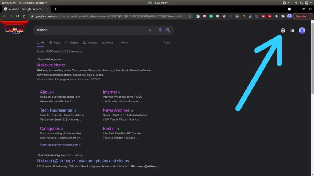
Task: Bookmark the page via the star icon
Action: (x=190, y=16)
